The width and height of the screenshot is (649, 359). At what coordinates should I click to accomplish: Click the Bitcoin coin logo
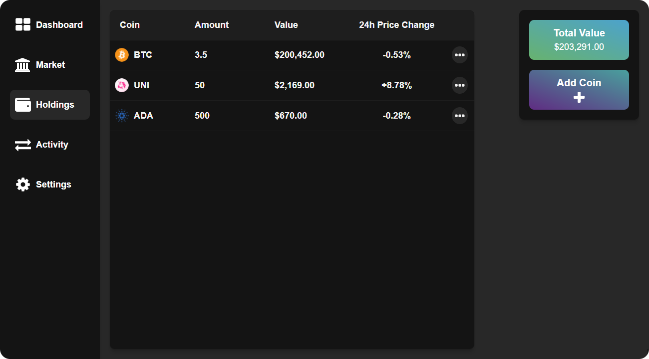point(122,55)
